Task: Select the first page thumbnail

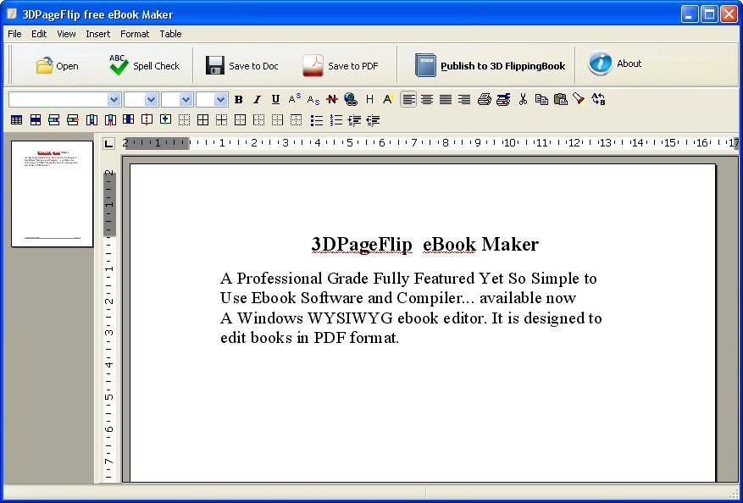Action: 52,195
